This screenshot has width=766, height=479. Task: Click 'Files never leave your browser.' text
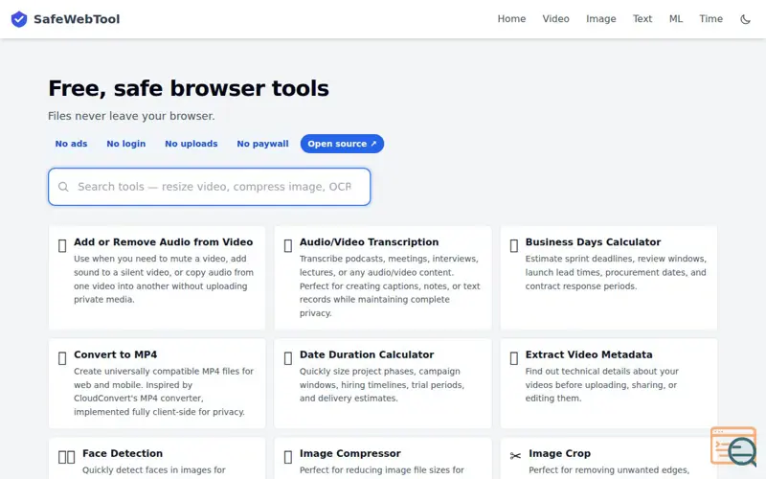pos(131,116)
